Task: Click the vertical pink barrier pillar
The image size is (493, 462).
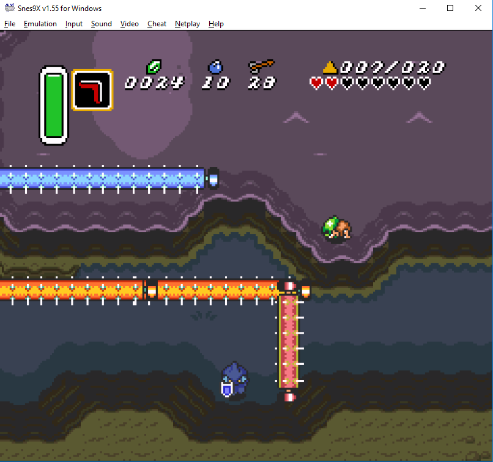Action: pyautogui.click(x=289, y=342)
